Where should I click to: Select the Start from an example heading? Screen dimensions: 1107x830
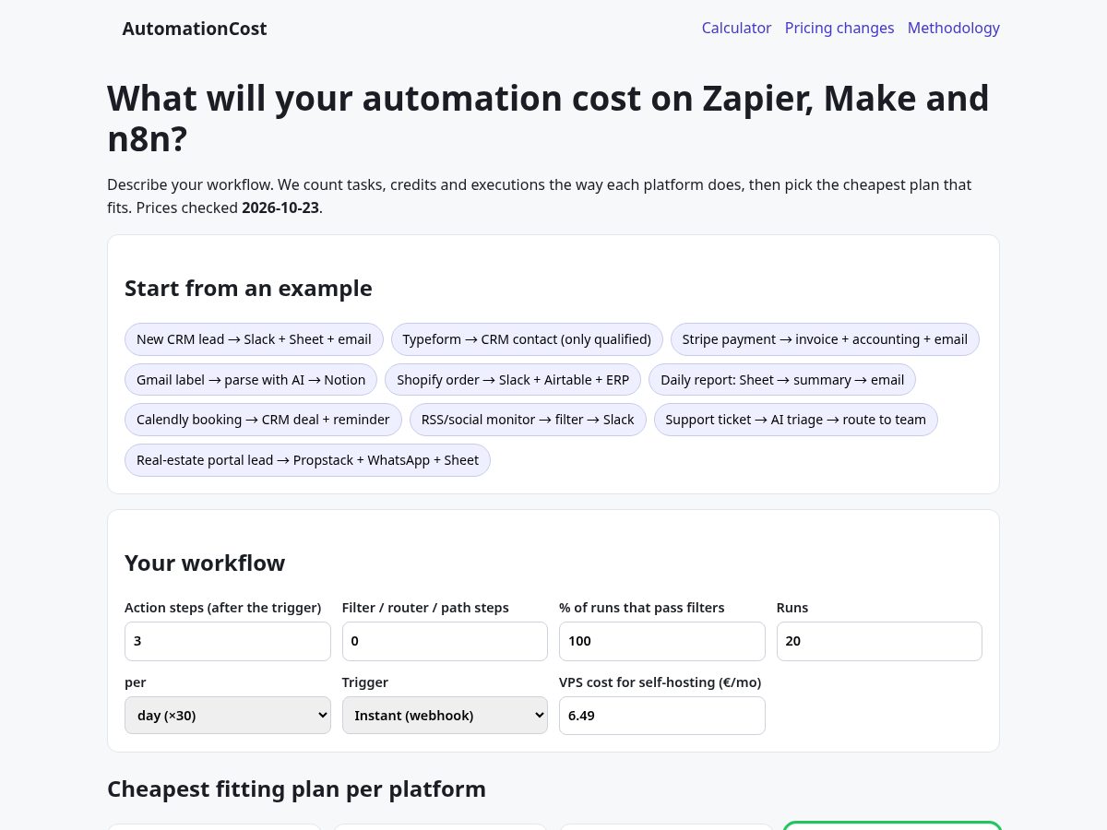point(248,289)
